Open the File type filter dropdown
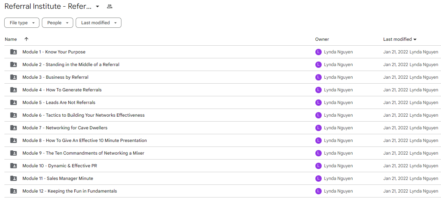 (22, 23)
